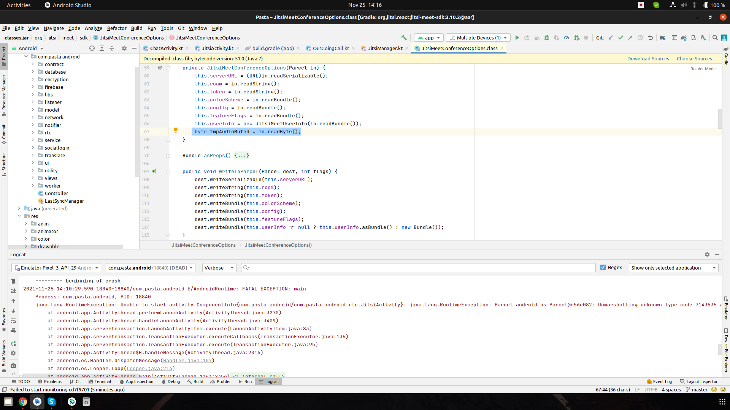Commit changes via the Git checkmark icon
This screenshot has height=410, width=730.
tap(620, 38)
